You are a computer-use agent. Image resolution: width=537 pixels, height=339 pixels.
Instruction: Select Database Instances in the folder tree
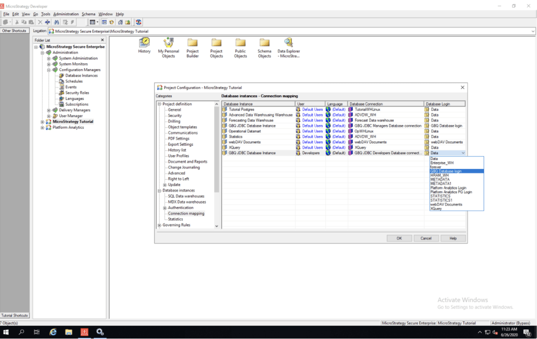tap(81, 76)
